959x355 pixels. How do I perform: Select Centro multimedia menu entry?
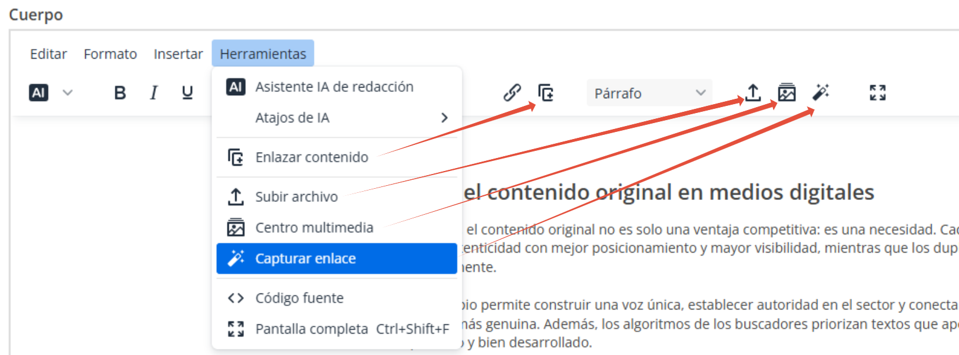click(336, 228)
